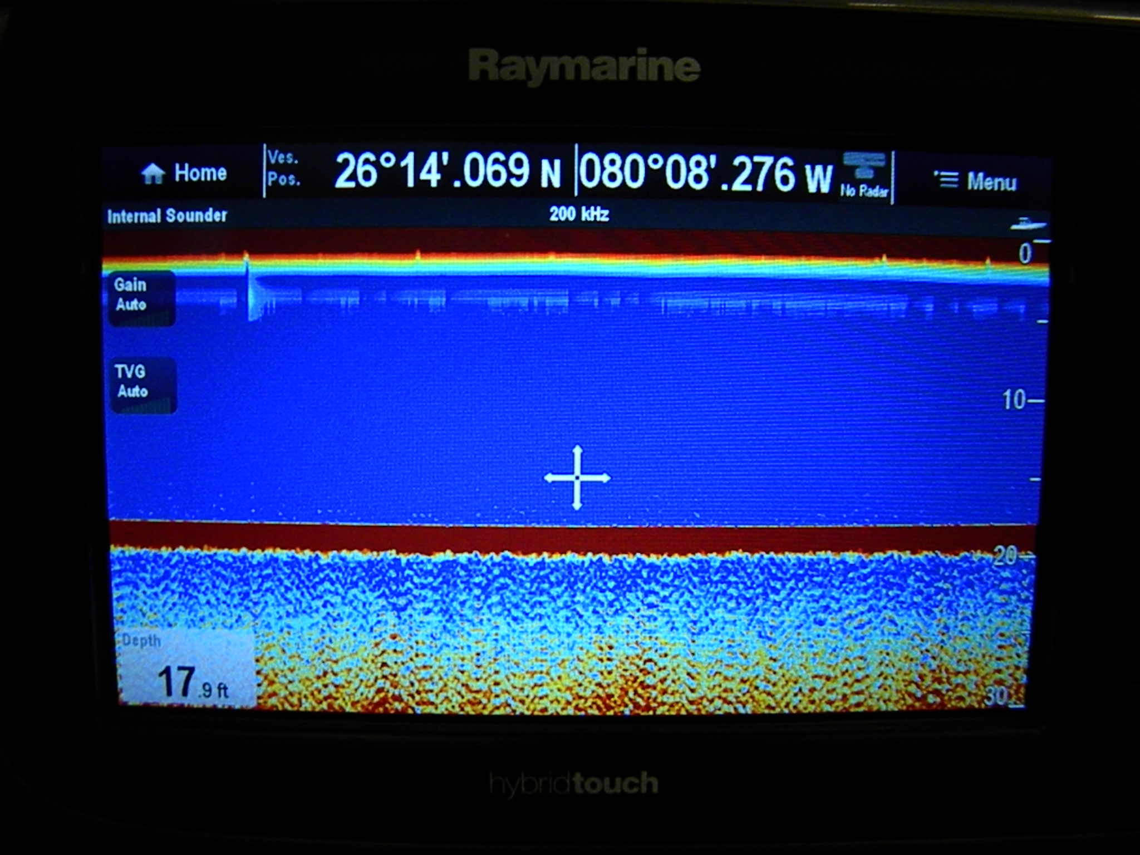
Task: Tap the longitude 080°08'.276 W readout
Action: 705,174
